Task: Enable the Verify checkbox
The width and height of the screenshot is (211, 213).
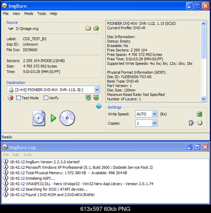Action: point(46,98)
